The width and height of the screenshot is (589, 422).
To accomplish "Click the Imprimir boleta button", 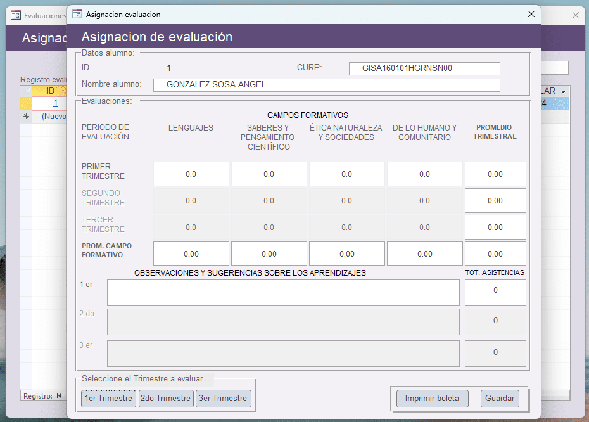I will tap(432, 399).
